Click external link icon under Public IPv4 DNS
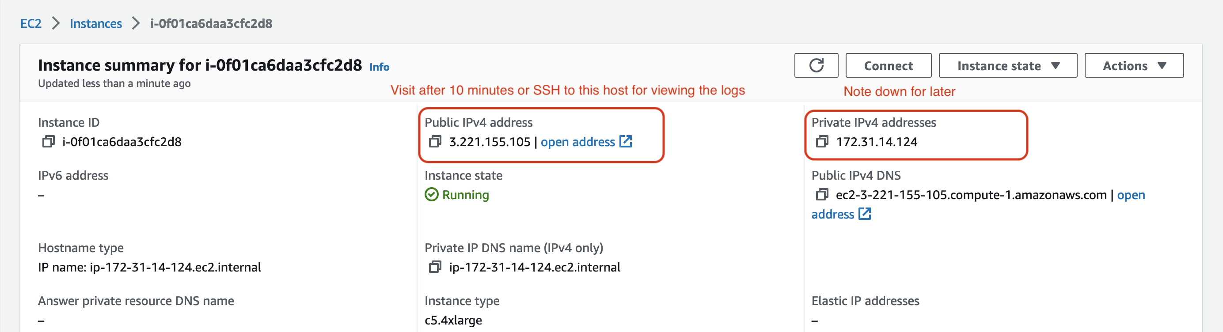The height and width of the screenshot is (332, 1223). [865, 214]
